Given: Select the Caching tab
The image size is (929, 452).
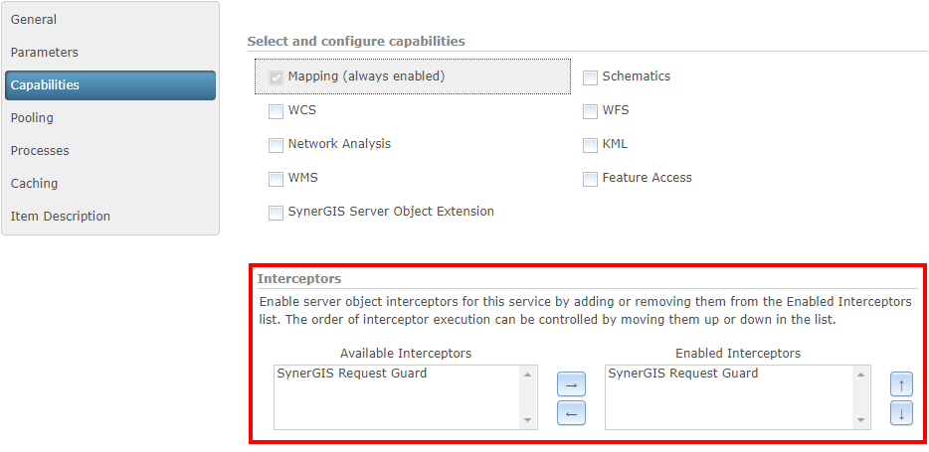Looking at the screenshot, I should point(35,184).
